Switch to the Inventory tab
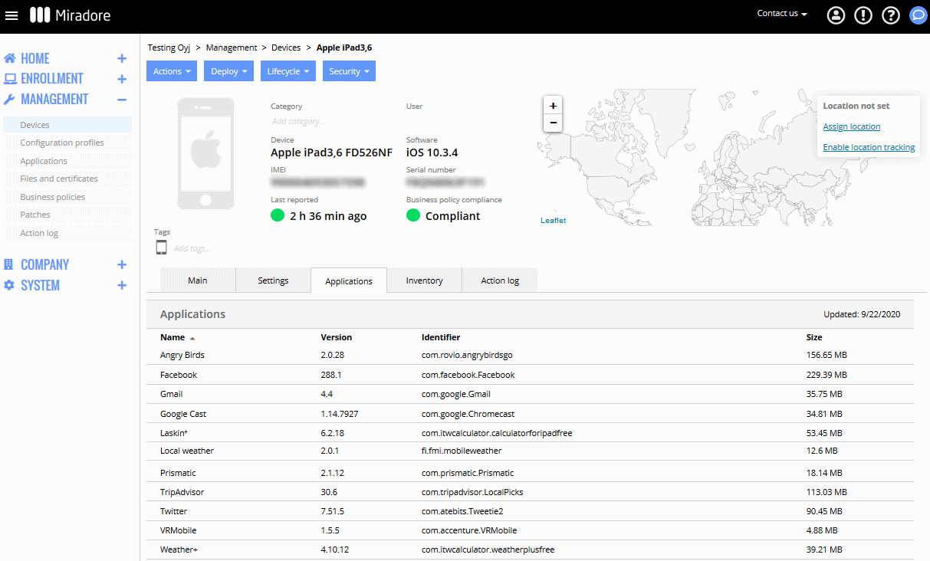Screen dimensions: 930x561 425,280
